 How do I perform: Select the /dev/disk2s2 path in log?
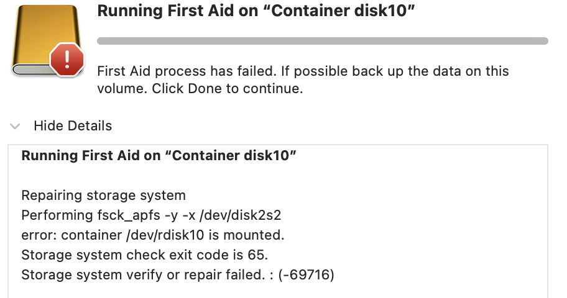point(240,215)
